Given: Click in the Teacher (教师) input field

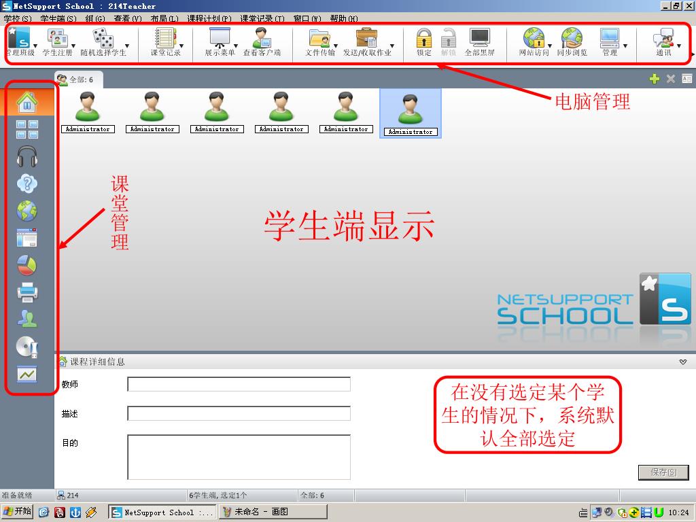Looking at the screenshot, I should click(239, 384).
